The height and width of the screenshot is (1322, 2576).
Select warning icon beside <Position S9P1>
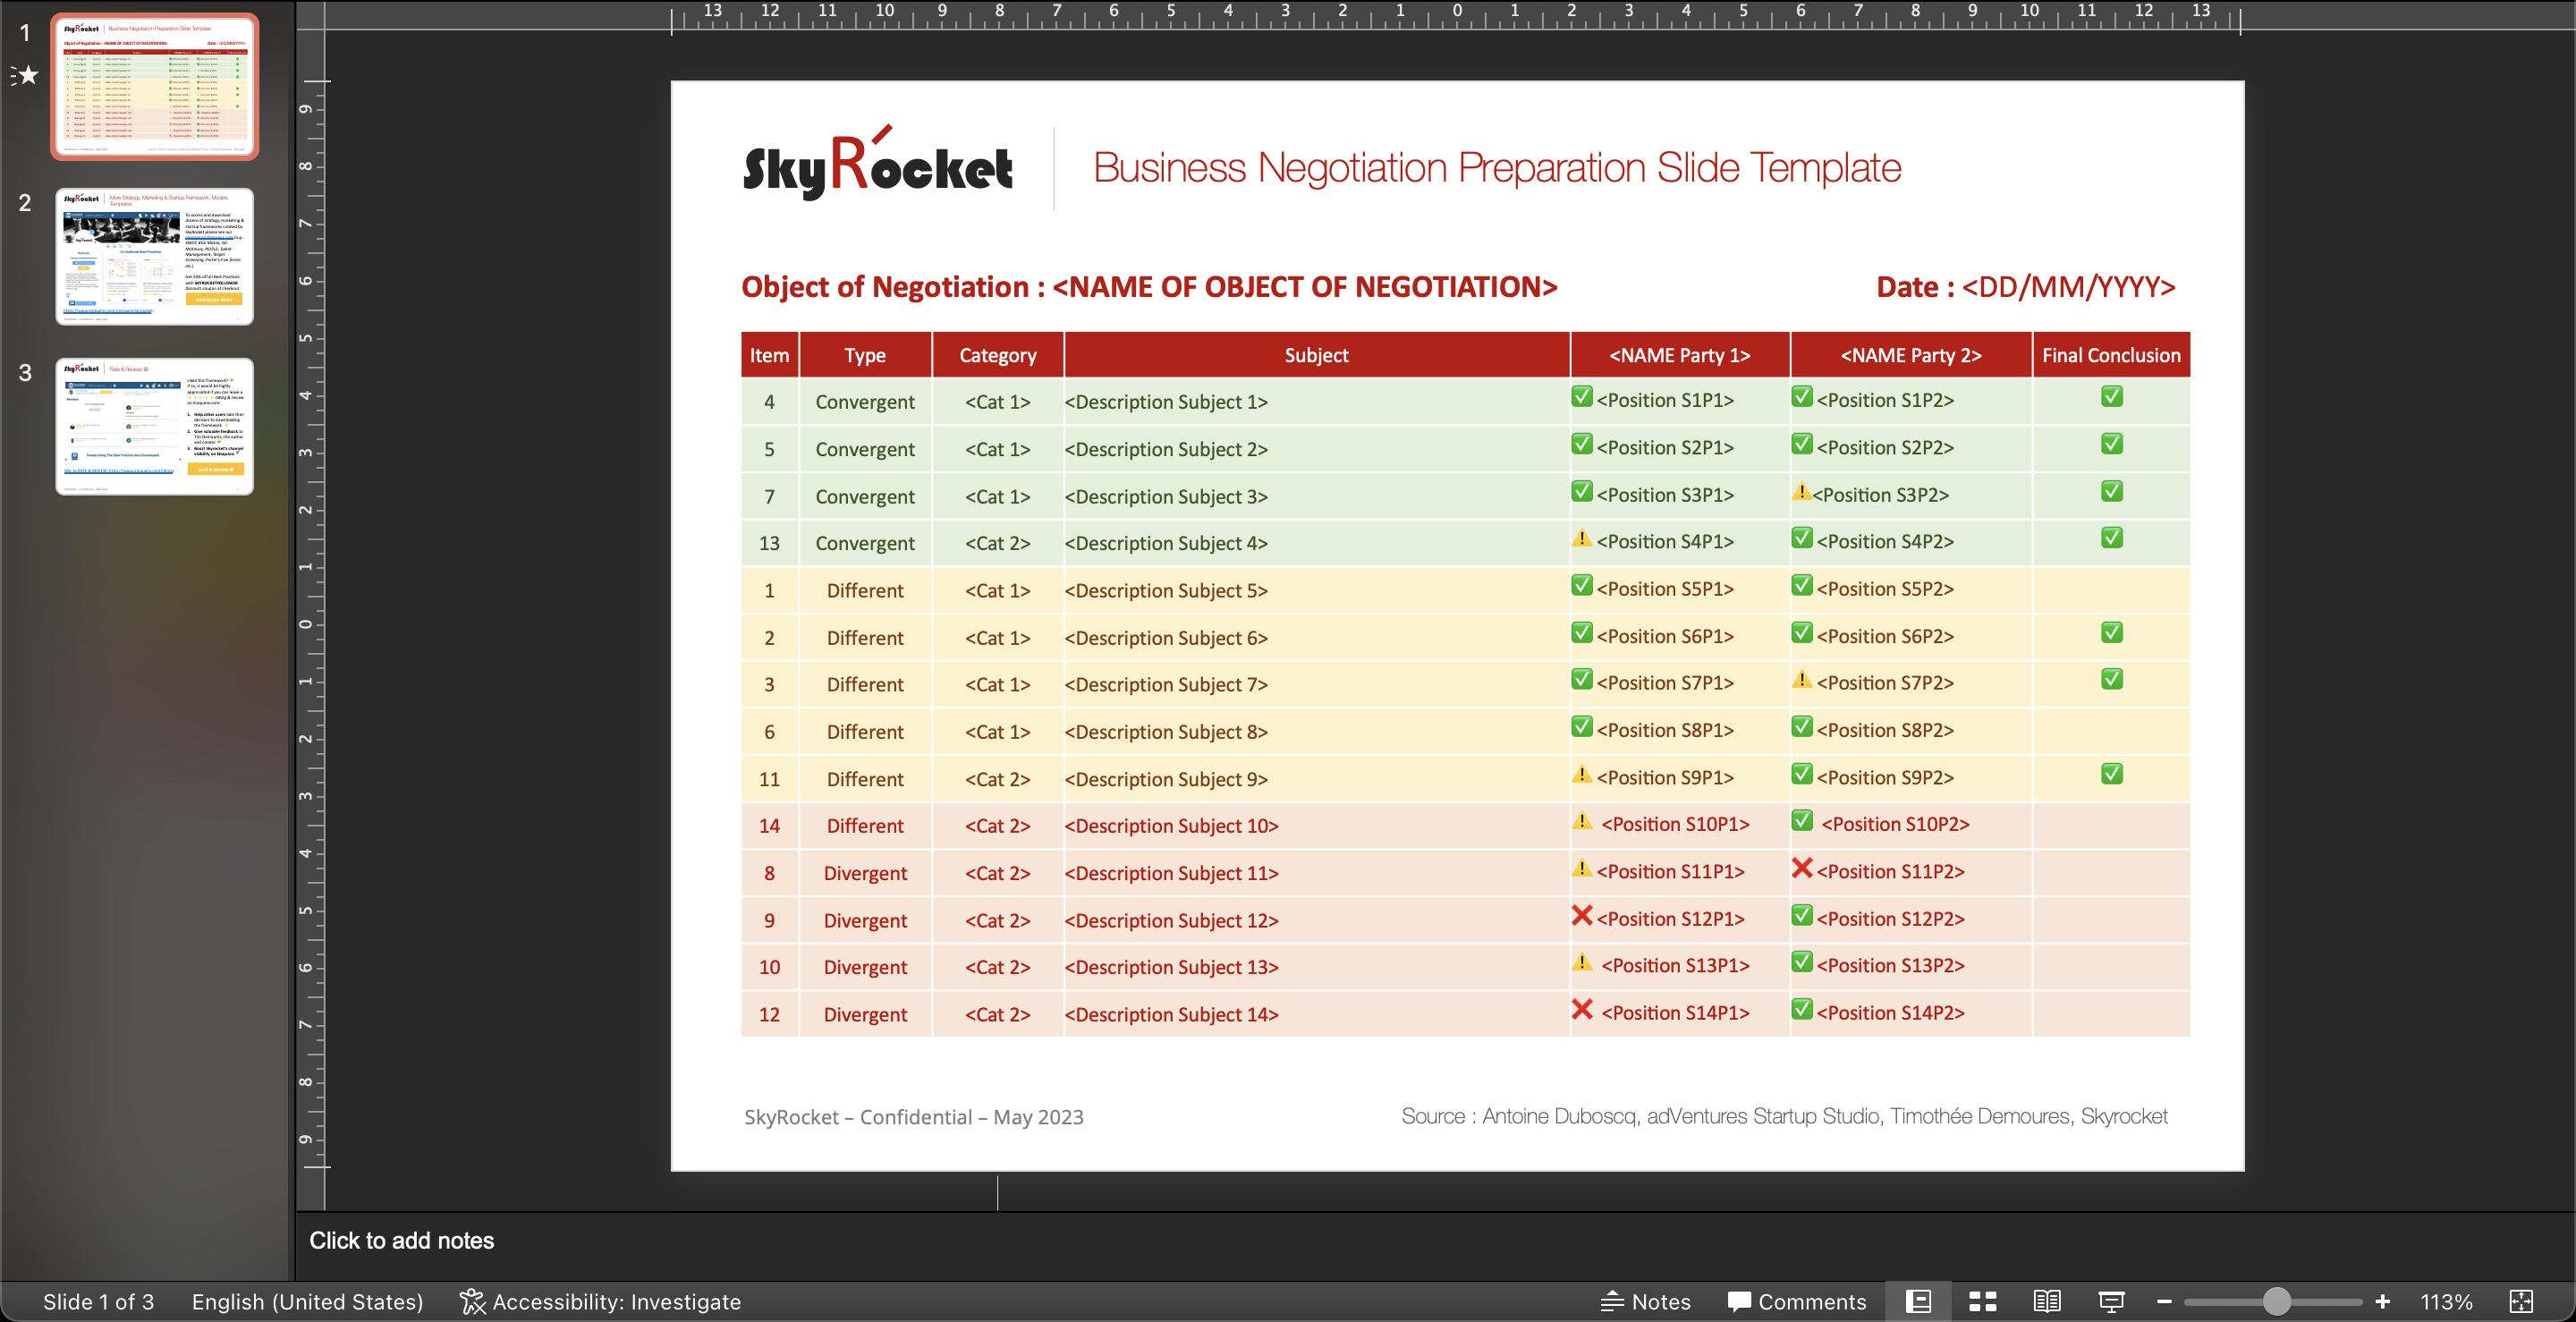point(1582,774)
